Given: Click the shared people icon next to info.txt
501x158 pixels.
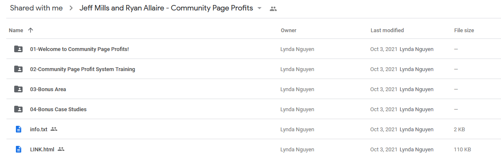Looking at the screenshot, I should coord(54,129).
